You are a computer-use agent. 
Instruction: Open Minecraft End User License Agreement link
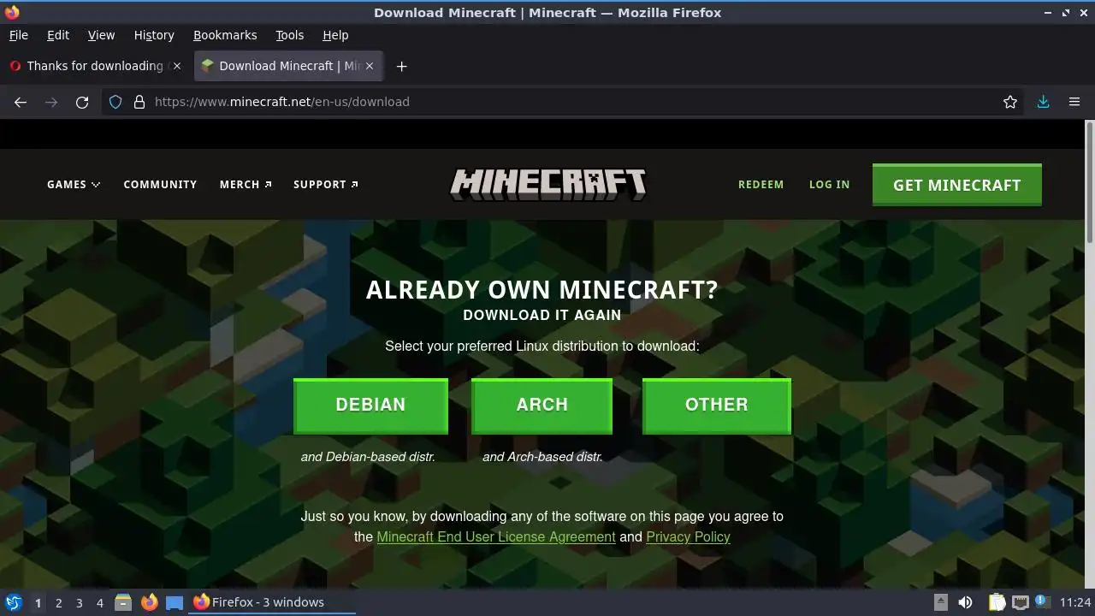point(496,537)
